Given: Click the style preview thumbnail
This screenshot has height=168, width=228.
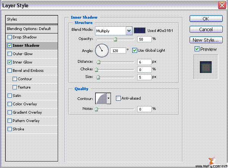Looking at the screenshot, I should pyautogui.click(x=206, y=67).
